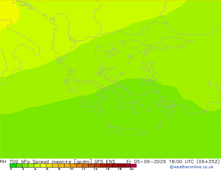The height and width of the screenshot is (170, 221).
Task: Pick the legend swatch above the 2 label
Action: [x=25, y=165]
